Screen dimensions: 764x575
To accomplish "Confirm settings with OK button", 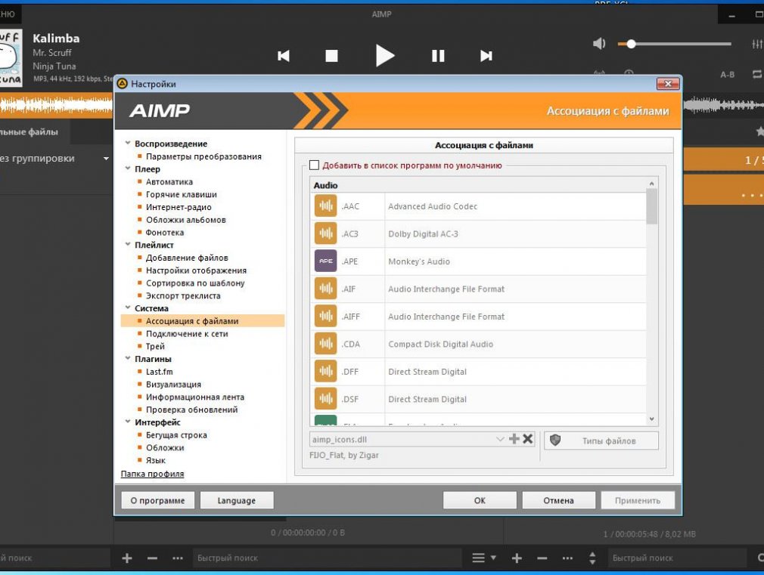I will (480, 500).
